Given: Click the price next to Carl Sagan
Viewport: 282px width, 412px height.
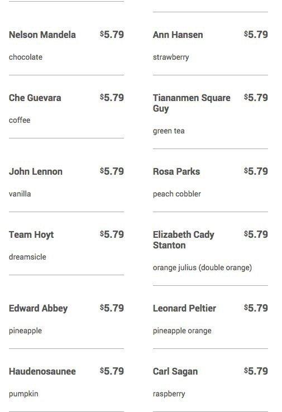Looking at the screenshot, I should click(x=256, y=371).
